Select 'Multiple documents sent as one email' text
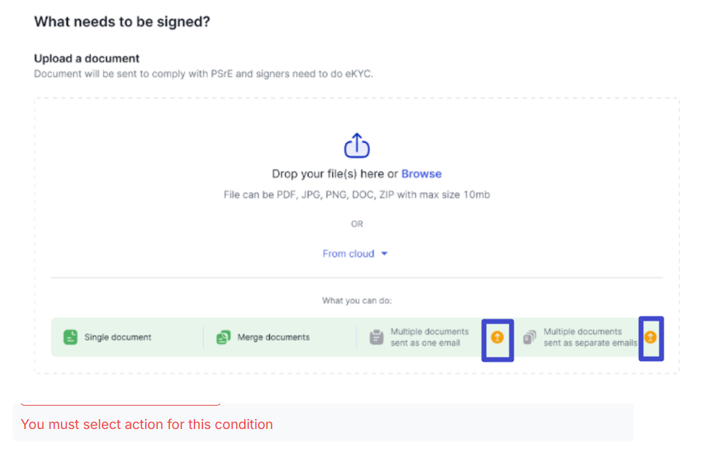 pos(429,337)
